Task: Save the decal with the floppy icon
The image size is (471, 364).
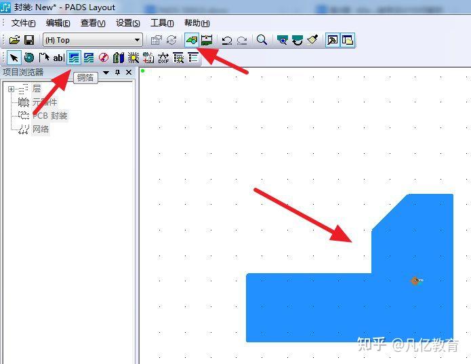Action: 29,40
